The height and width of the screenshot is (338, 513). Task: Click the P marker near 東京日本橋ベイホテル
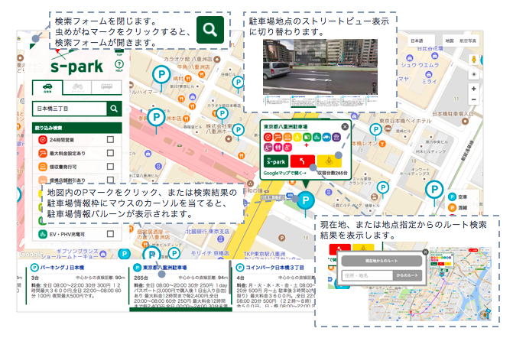[376, 129]
